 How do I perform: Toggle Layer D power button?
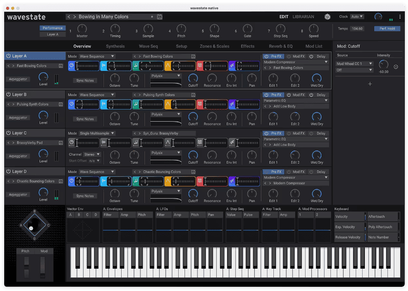(x=8, y=171)
